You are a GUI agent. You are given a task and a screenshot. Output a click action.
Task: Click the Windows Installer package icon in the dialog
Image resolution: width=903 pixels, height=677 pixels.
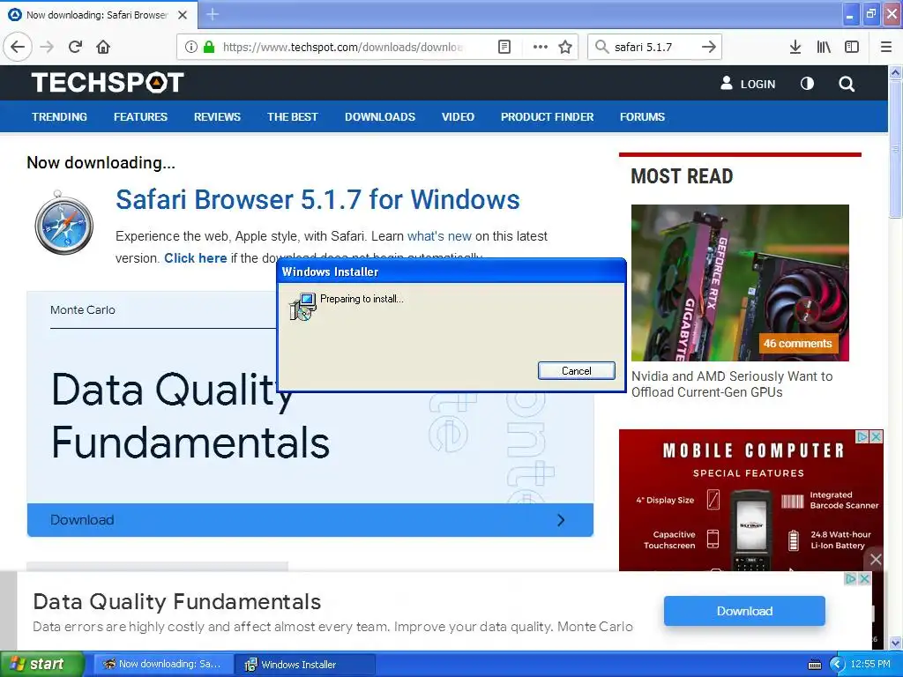coord(302,306)
